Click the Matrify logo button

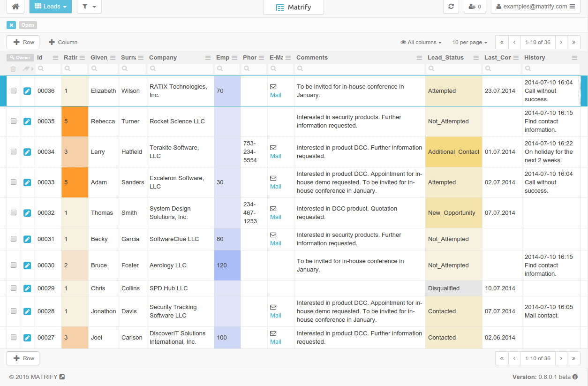pos(294,7)
